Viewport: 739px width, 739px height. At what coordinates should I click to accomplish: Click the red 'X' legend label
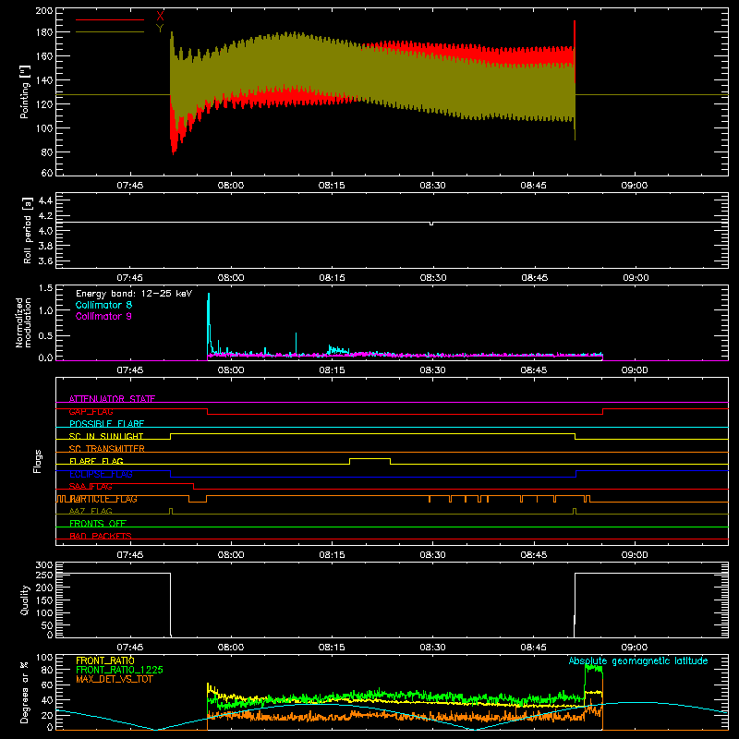click(x=160, y=16)
